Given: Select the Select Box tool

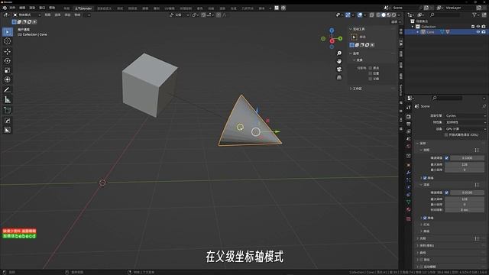Looking at the screenshot, I should [x=8, y=32].
